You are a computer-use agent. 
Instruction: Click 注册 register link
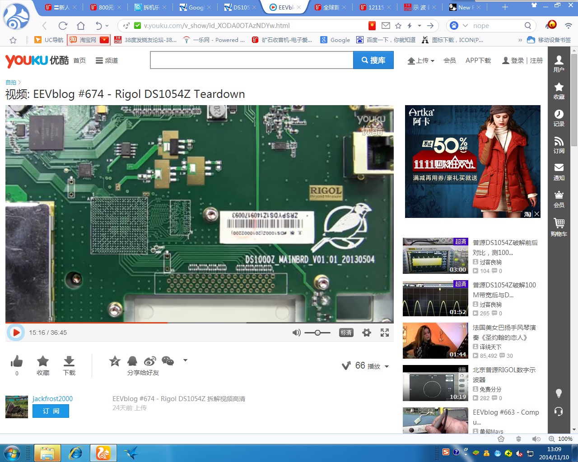tap(536, 60)
